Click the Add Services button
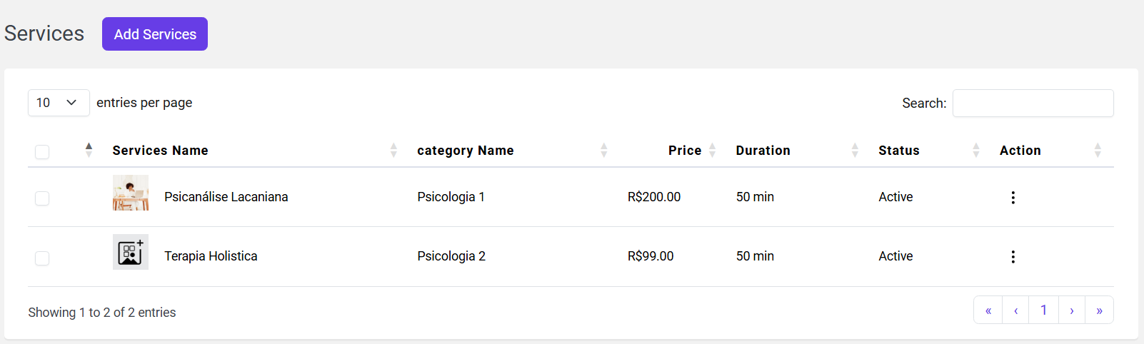Screen dimensions: 1144x344 (155, 34)
